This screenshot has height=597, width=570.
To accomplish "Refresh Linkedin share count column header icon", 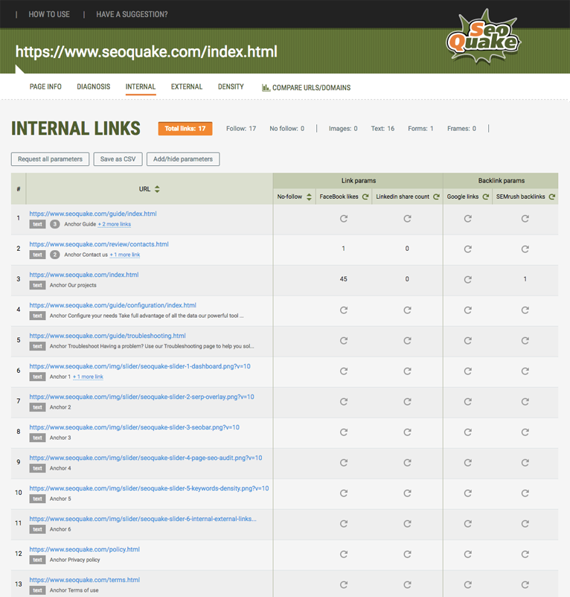I will click(x=436, y=197).
